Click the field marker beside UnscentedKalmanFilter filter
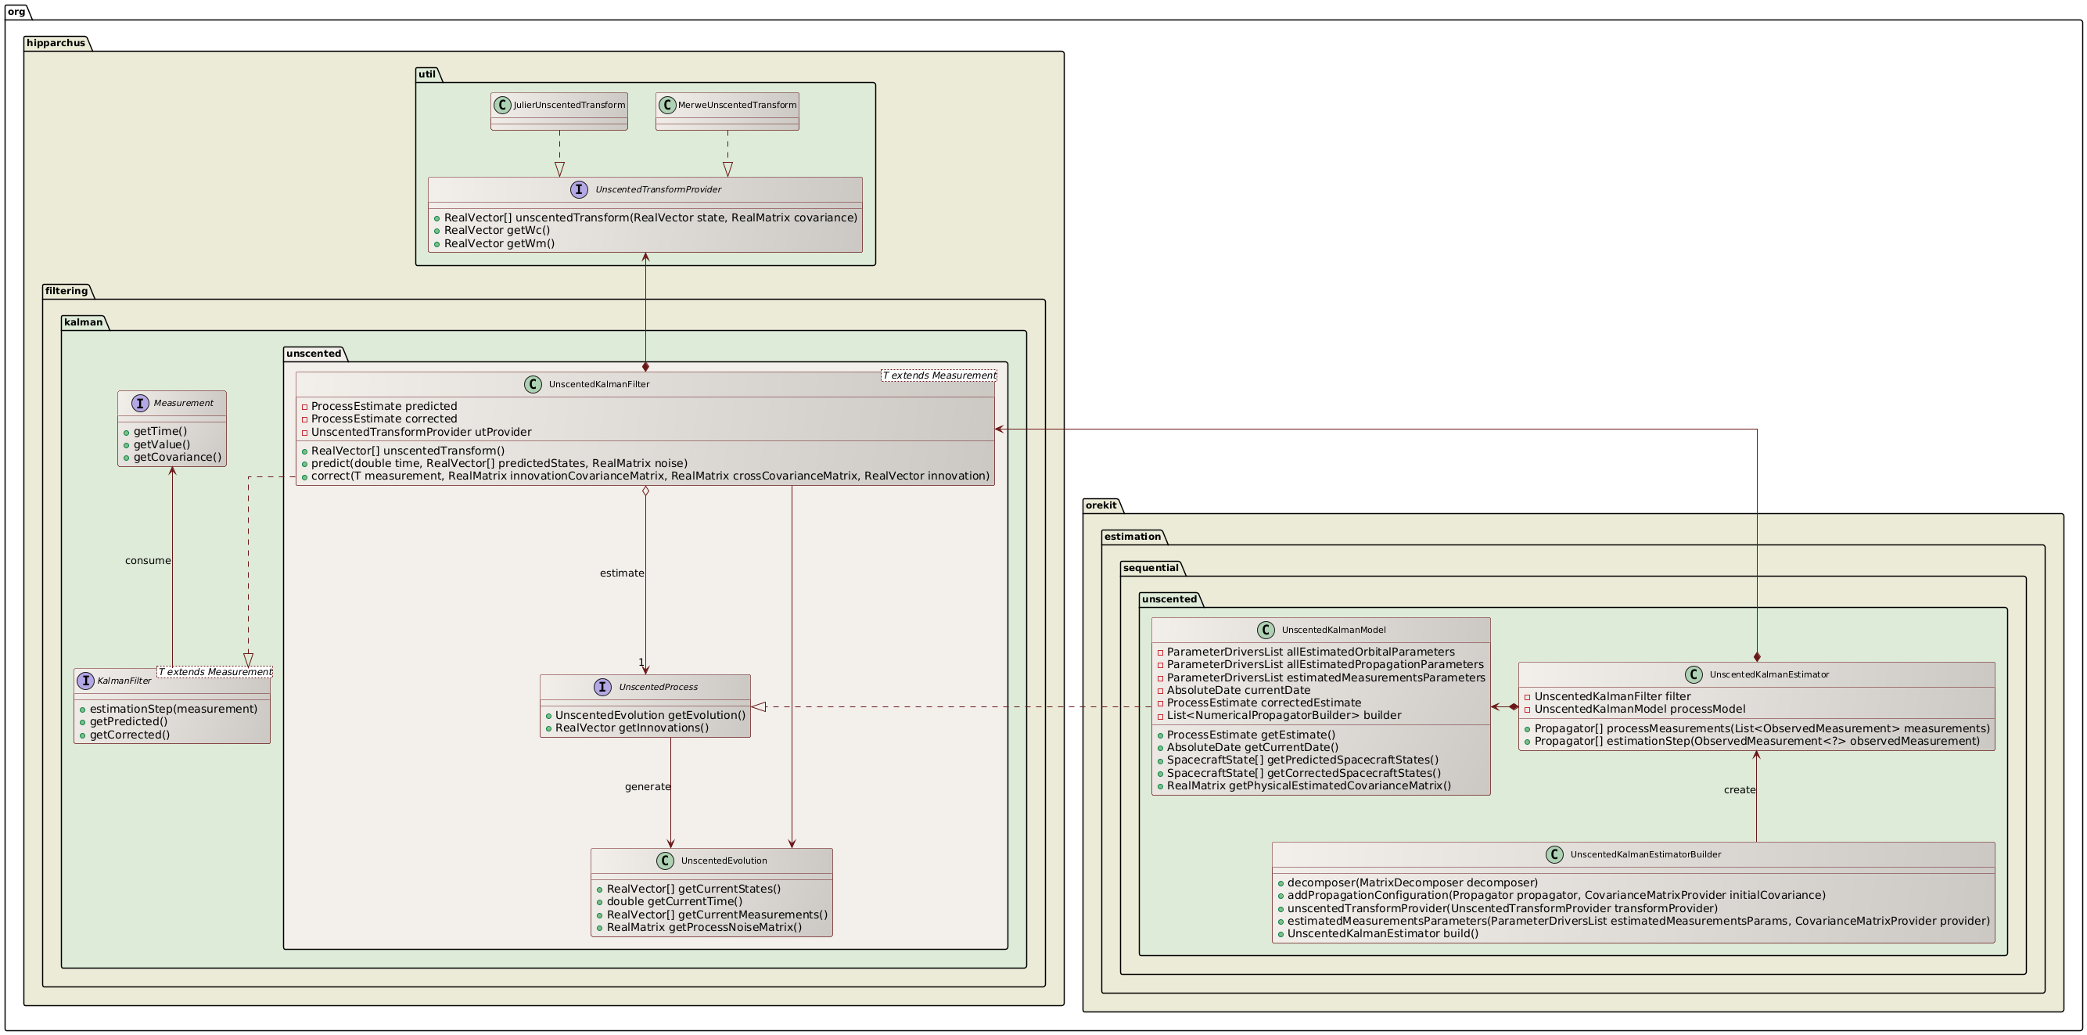This screenshot has height=1035, width=2087. [1526, 696]
